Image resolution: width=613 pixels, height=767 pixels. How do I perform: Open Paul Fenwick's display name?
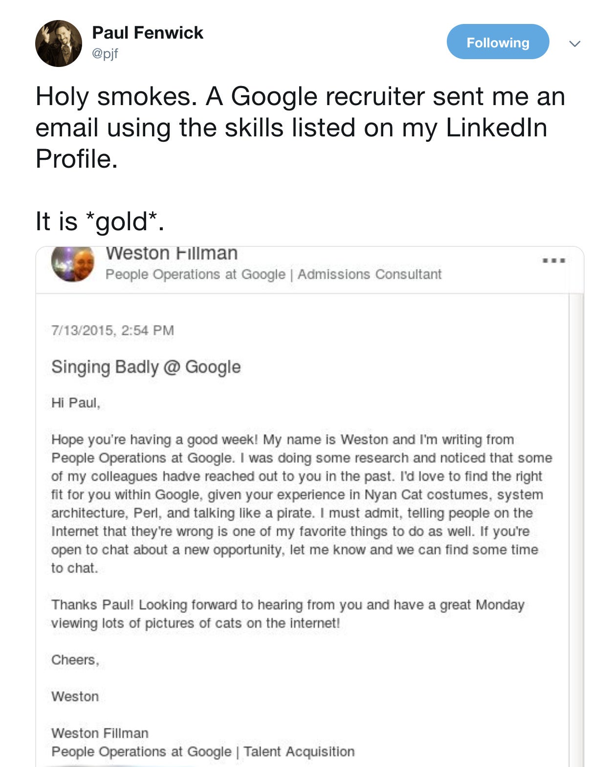coord(148,33)
